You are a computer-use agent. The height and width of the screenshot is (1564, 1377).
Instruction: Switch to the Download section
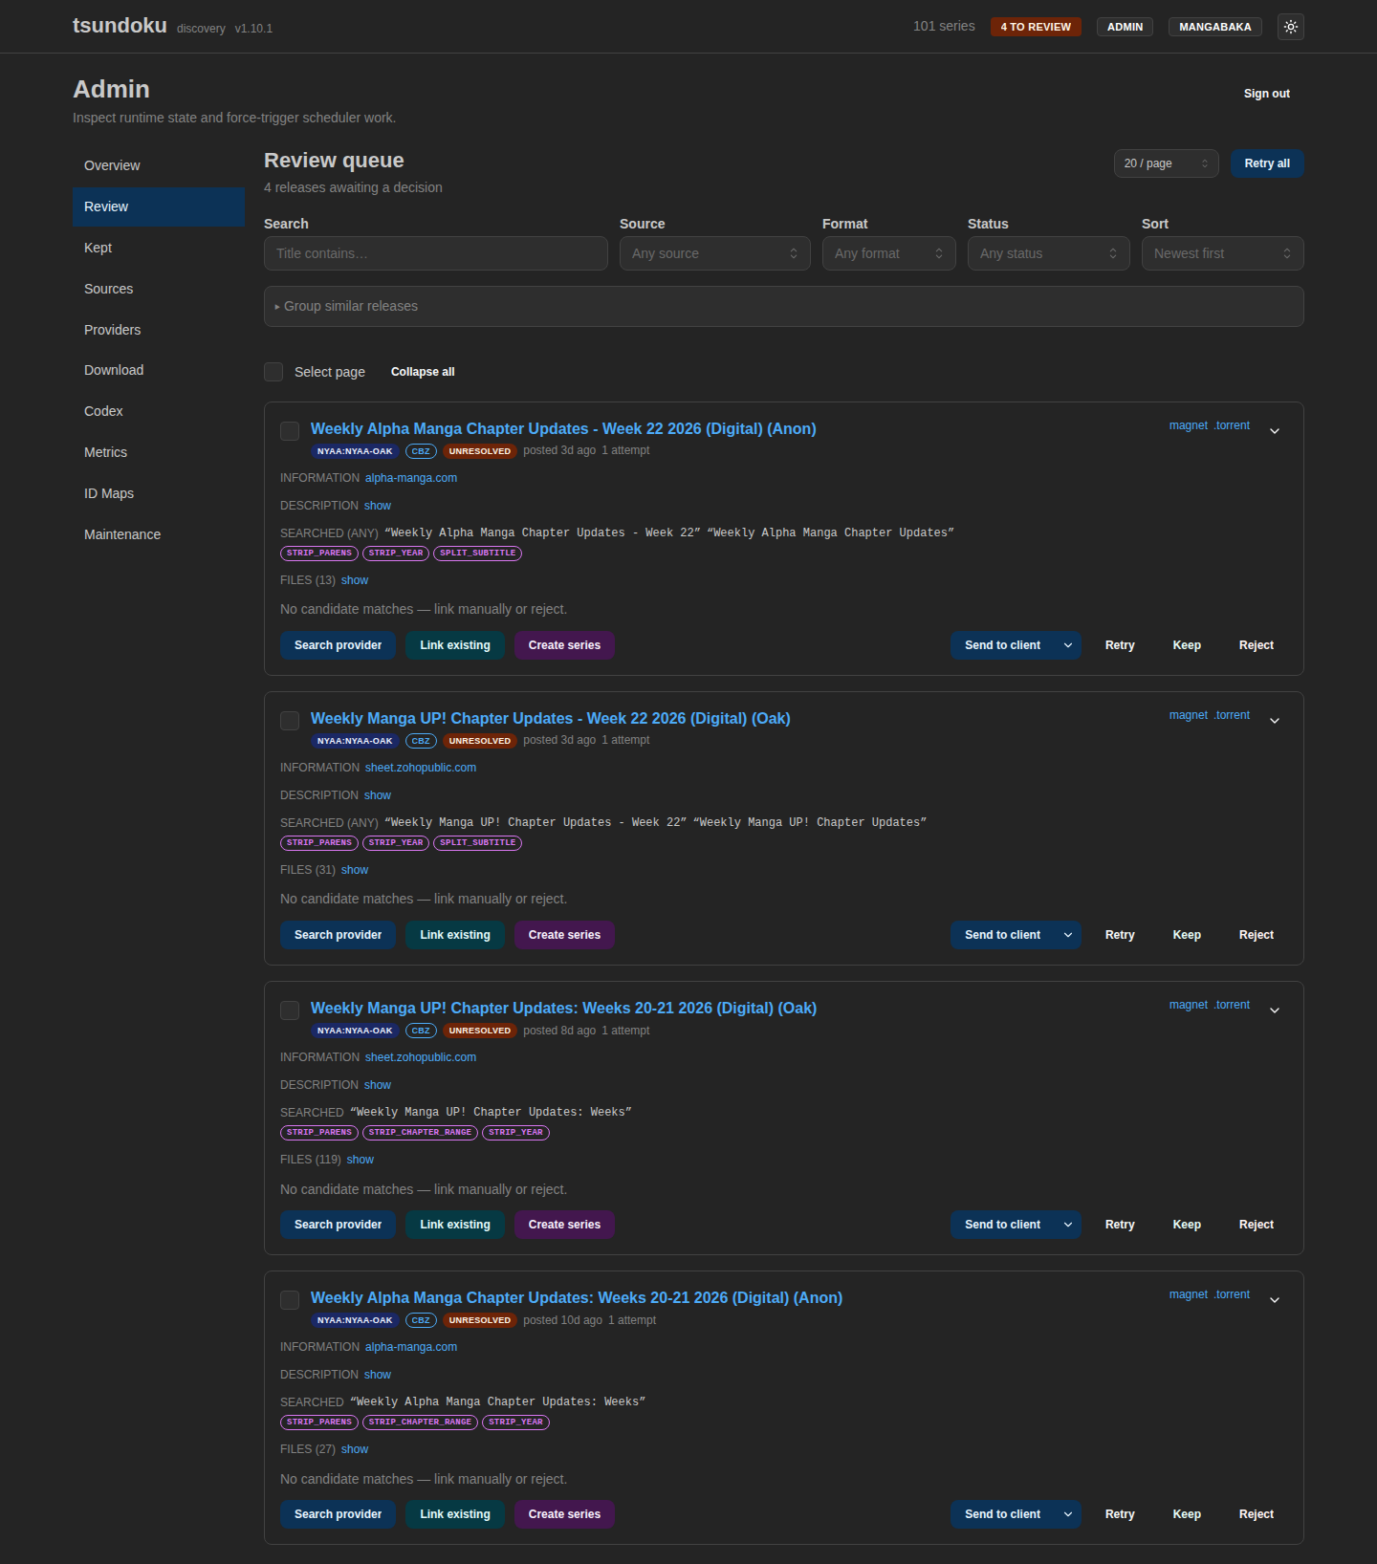tap(159, 370)
